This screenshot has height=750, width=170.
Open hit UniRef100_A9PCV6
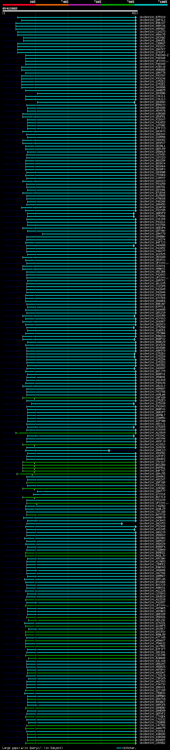pos(152,26)
